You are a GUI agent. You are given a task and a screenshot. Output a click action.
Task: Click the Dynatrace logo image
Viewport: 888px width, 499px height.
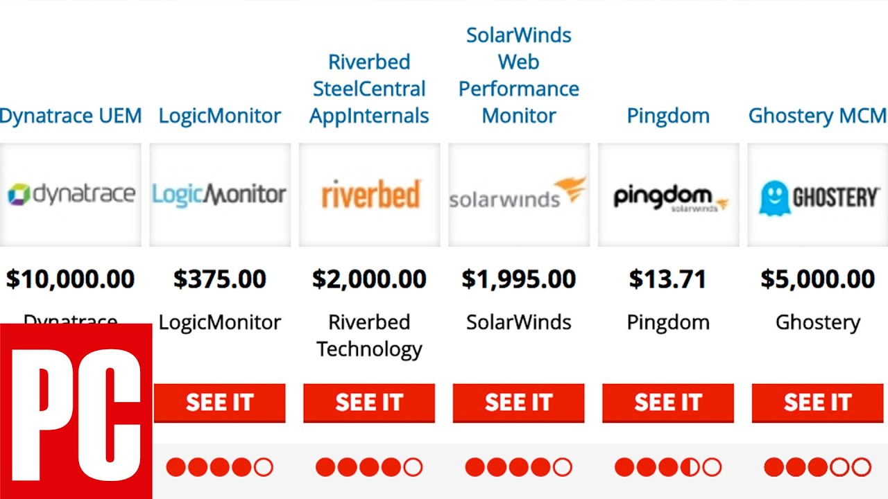[x=71, y=195]
